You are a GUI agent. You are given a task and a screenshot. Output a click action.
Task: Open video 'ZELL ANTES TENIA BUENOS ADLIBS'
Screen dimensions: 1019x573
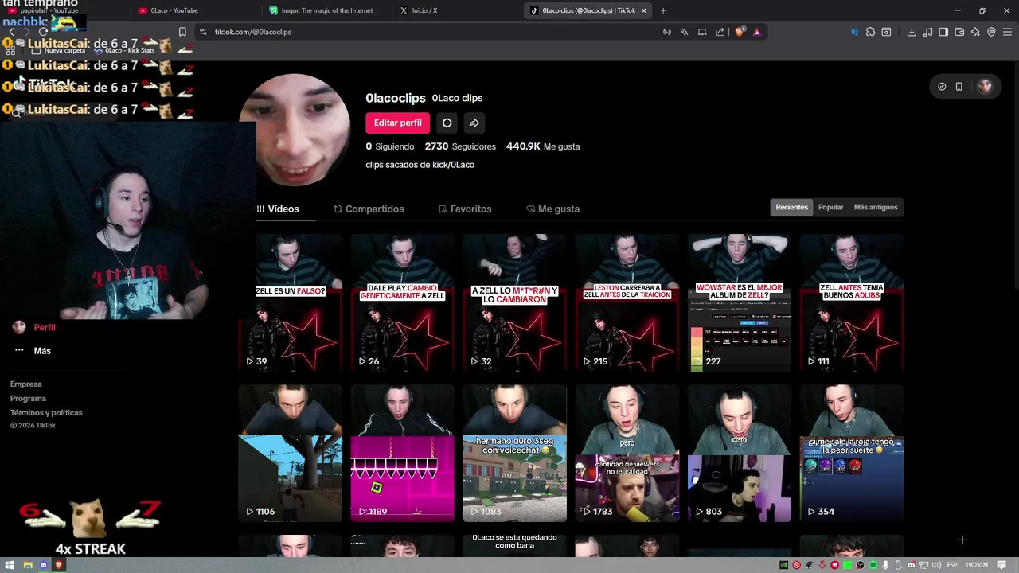[x=852, y=302]
